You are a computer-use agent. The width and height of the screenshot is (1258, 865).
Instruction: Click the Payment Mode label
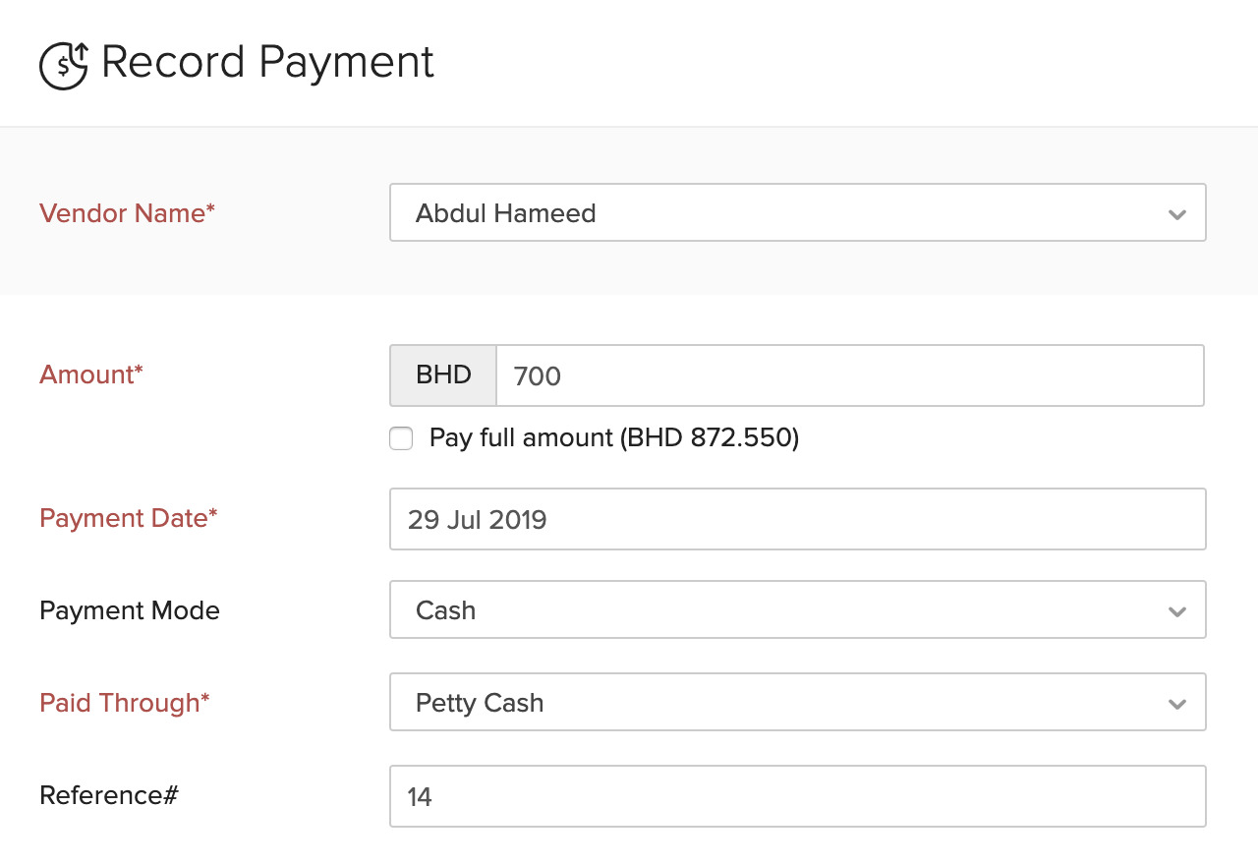pyautogui.click(x=129, y=610)
